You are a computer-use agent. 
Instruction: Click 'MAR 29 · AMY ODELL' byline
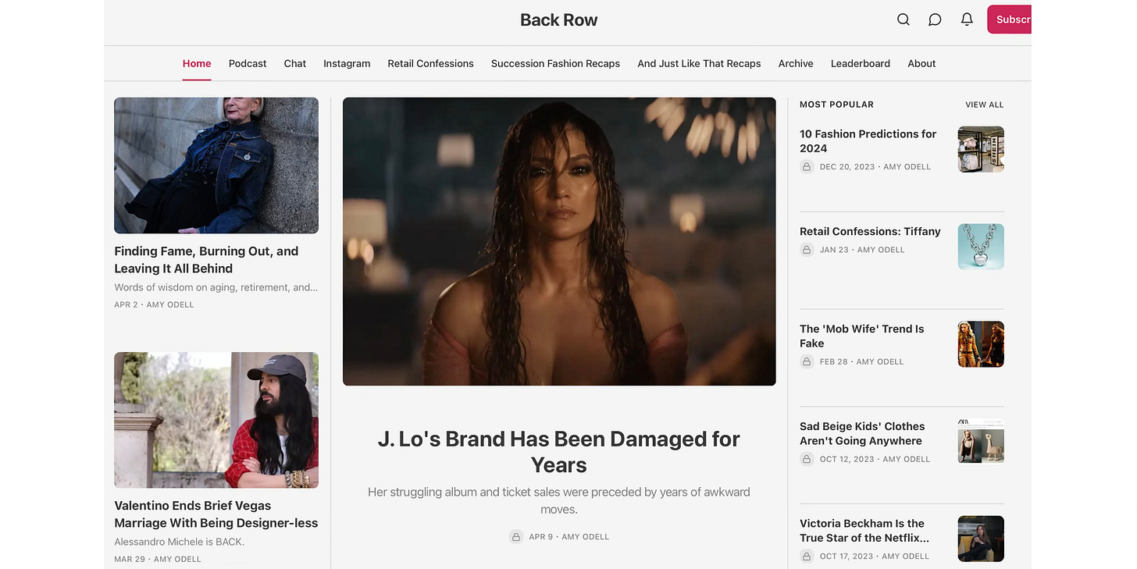[158, 559]
